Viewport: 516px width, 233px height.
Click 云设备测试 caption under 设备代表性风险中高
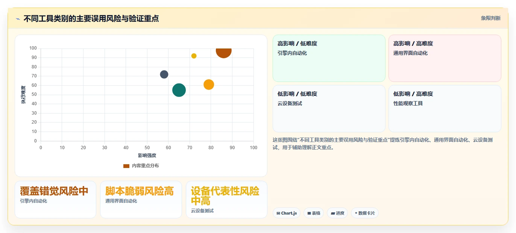[x=202, y=211]
